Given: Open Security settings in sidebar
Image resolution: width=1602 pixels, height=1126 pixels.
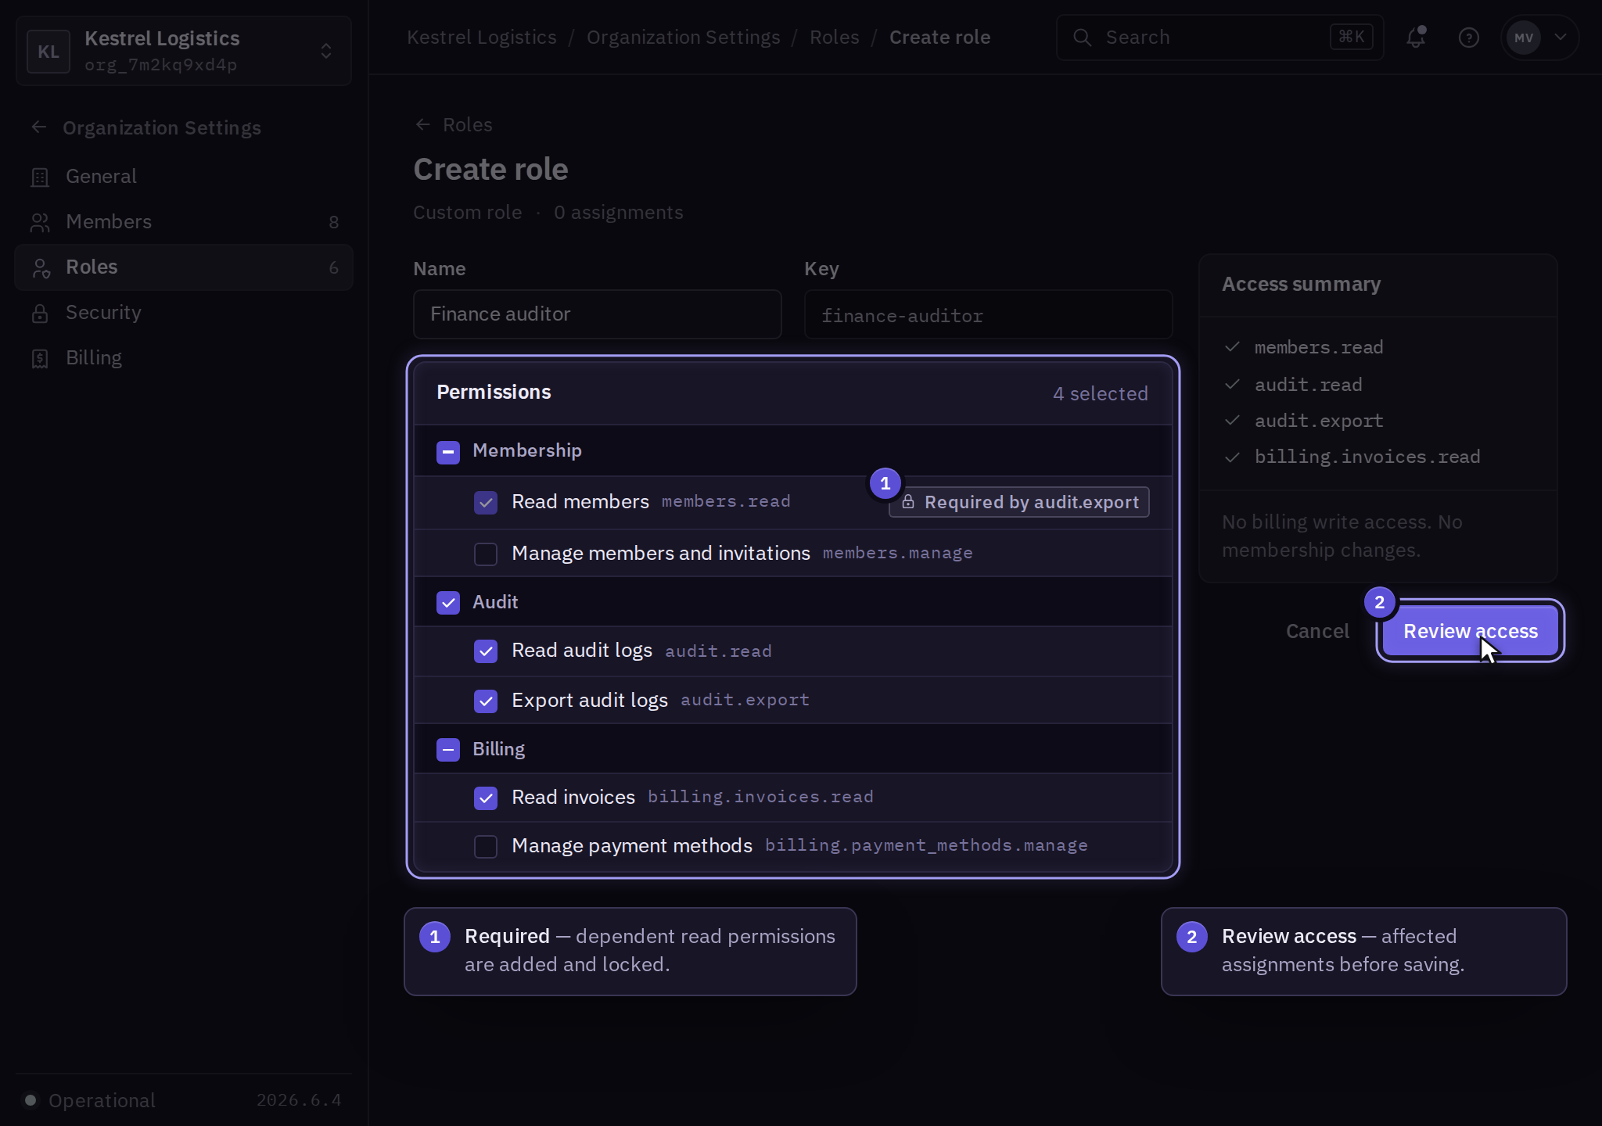Looking at the screenshot, I should pyautogui.click(x=184, y=313).
